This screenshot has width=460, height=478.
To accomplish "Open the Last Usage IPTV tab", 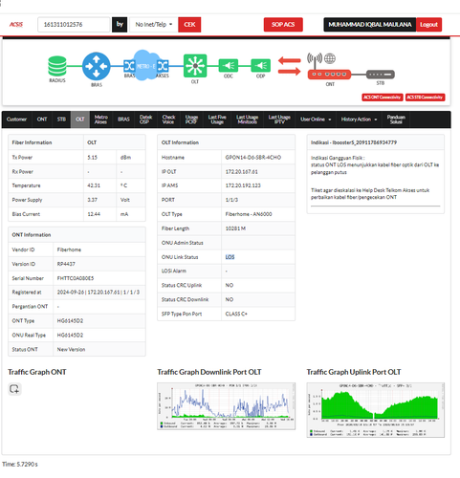I will coord(279,119).
